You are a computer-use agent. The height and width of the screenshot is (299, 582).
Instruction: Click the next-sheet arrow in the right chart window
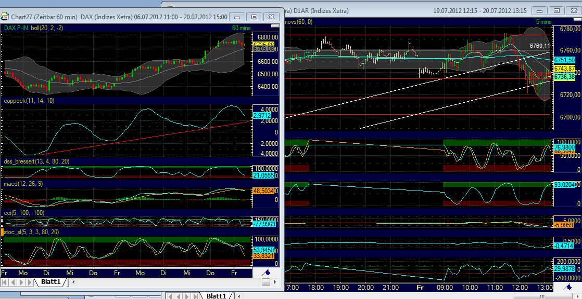pyautogui.click(x=186, y=296)
